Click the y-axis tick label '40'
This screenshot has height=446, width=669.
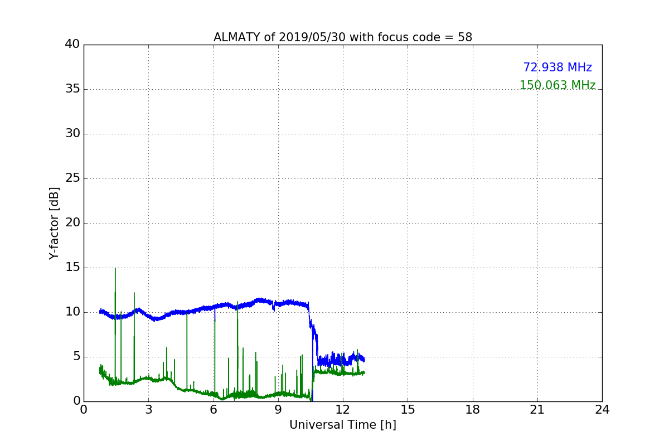[x=73, y=45]
